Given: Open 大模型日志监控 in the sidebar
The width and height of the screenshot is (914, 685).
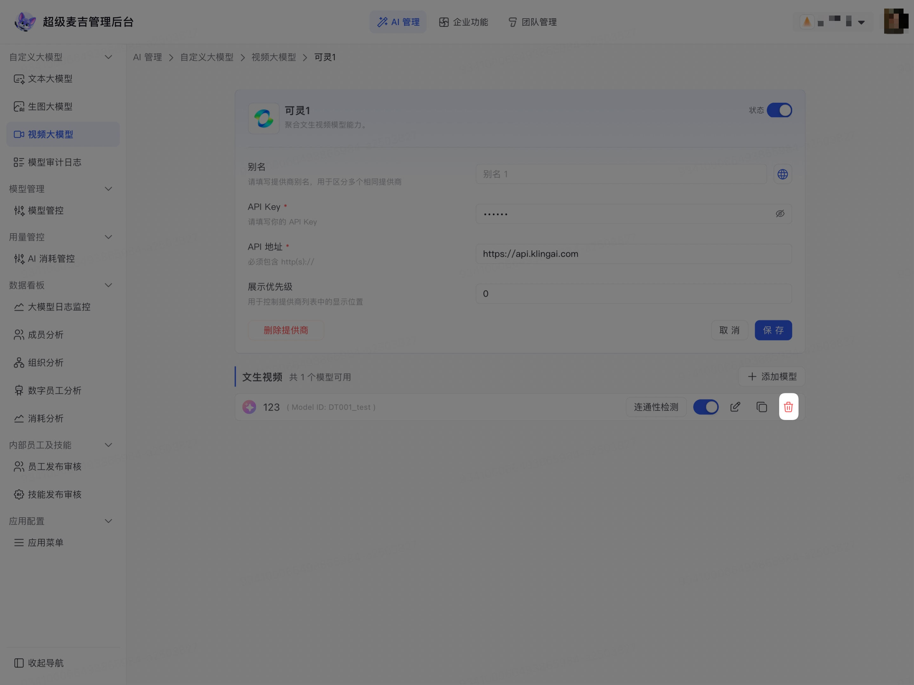Looking at the screenshot, I should [63, 307].
